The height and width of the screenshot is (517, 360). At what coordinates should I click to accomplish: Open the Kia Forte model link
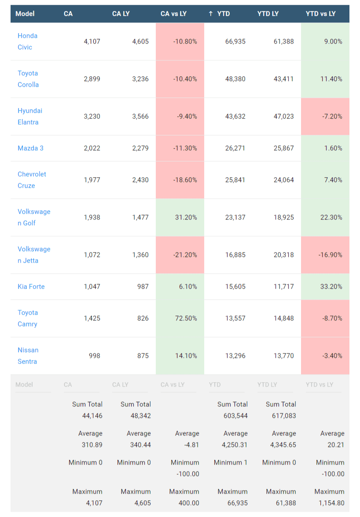[31, 286]
